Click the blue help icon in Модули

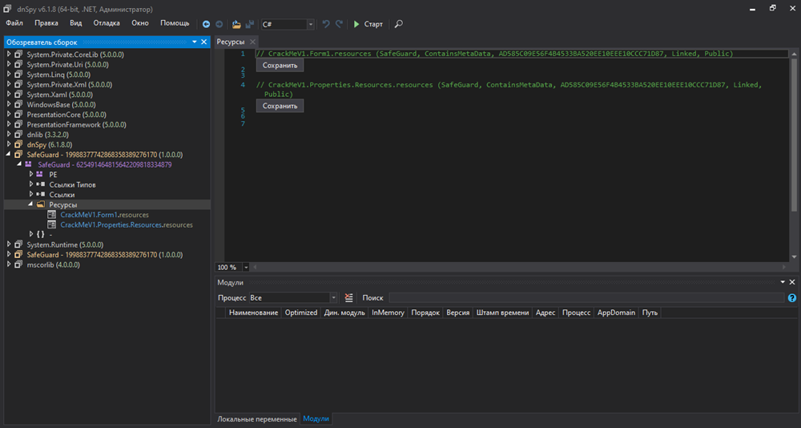click(x=792, y=297)
